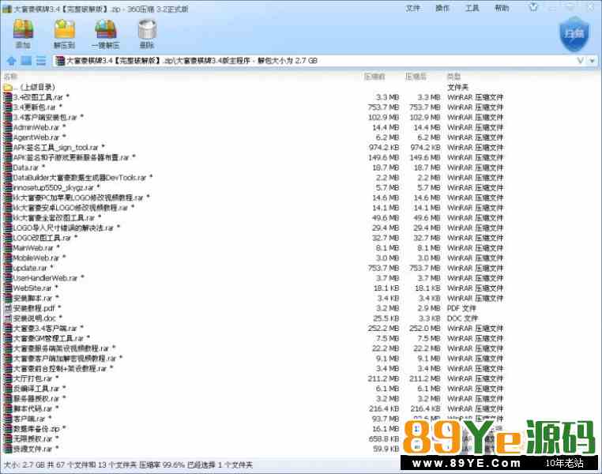Screen dimensions: 602x474
Task: Click the archive icon of 数据库备份.zip
Action: click(8, 429)
